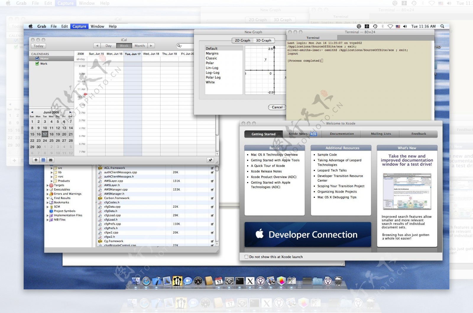Expand the src folder in Xcode tree
Viewport: 473px width, 313px height.
[x=51, y=168]
